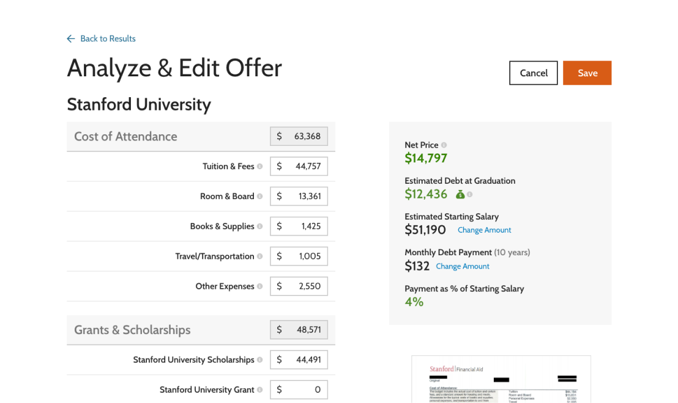
Task: Click Change Amount beside starting salary
Action: coord(484,230)
